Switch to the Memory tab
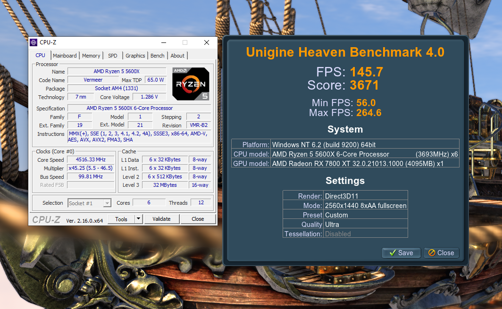502x309 pixels. point(91,56)
